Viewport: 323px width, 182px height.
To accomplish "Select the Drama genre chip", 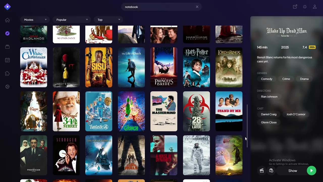I will click(304, 79).
